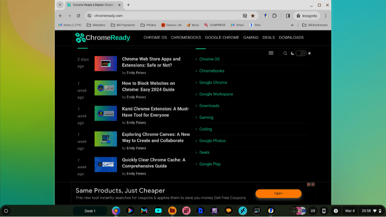Screen dimensions: 386x217
Task: Open the CHROME OS nav menu
Action: pos(155,38)
